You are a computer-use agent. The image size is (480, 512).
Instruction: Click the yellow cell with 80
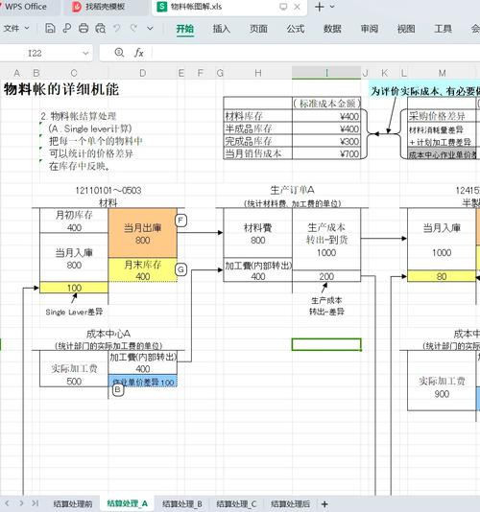coord(442,276)
